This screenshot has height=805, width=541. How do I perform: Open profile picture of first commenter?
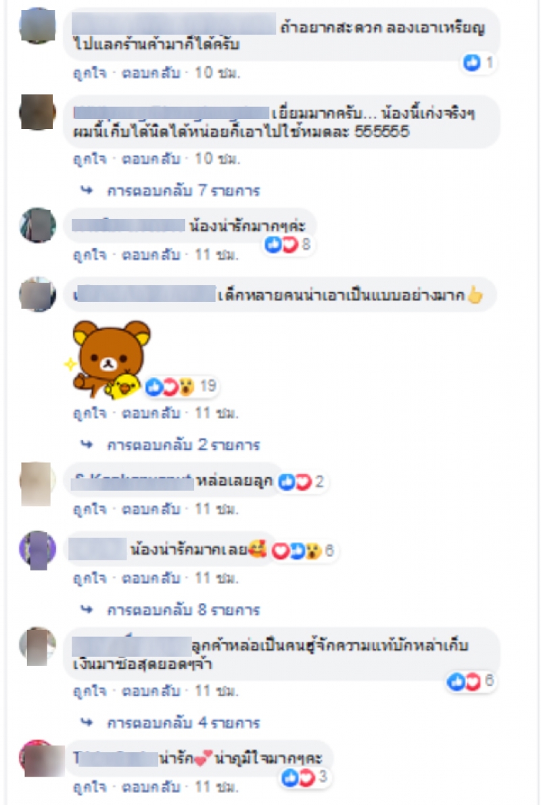tap(37, 26)
